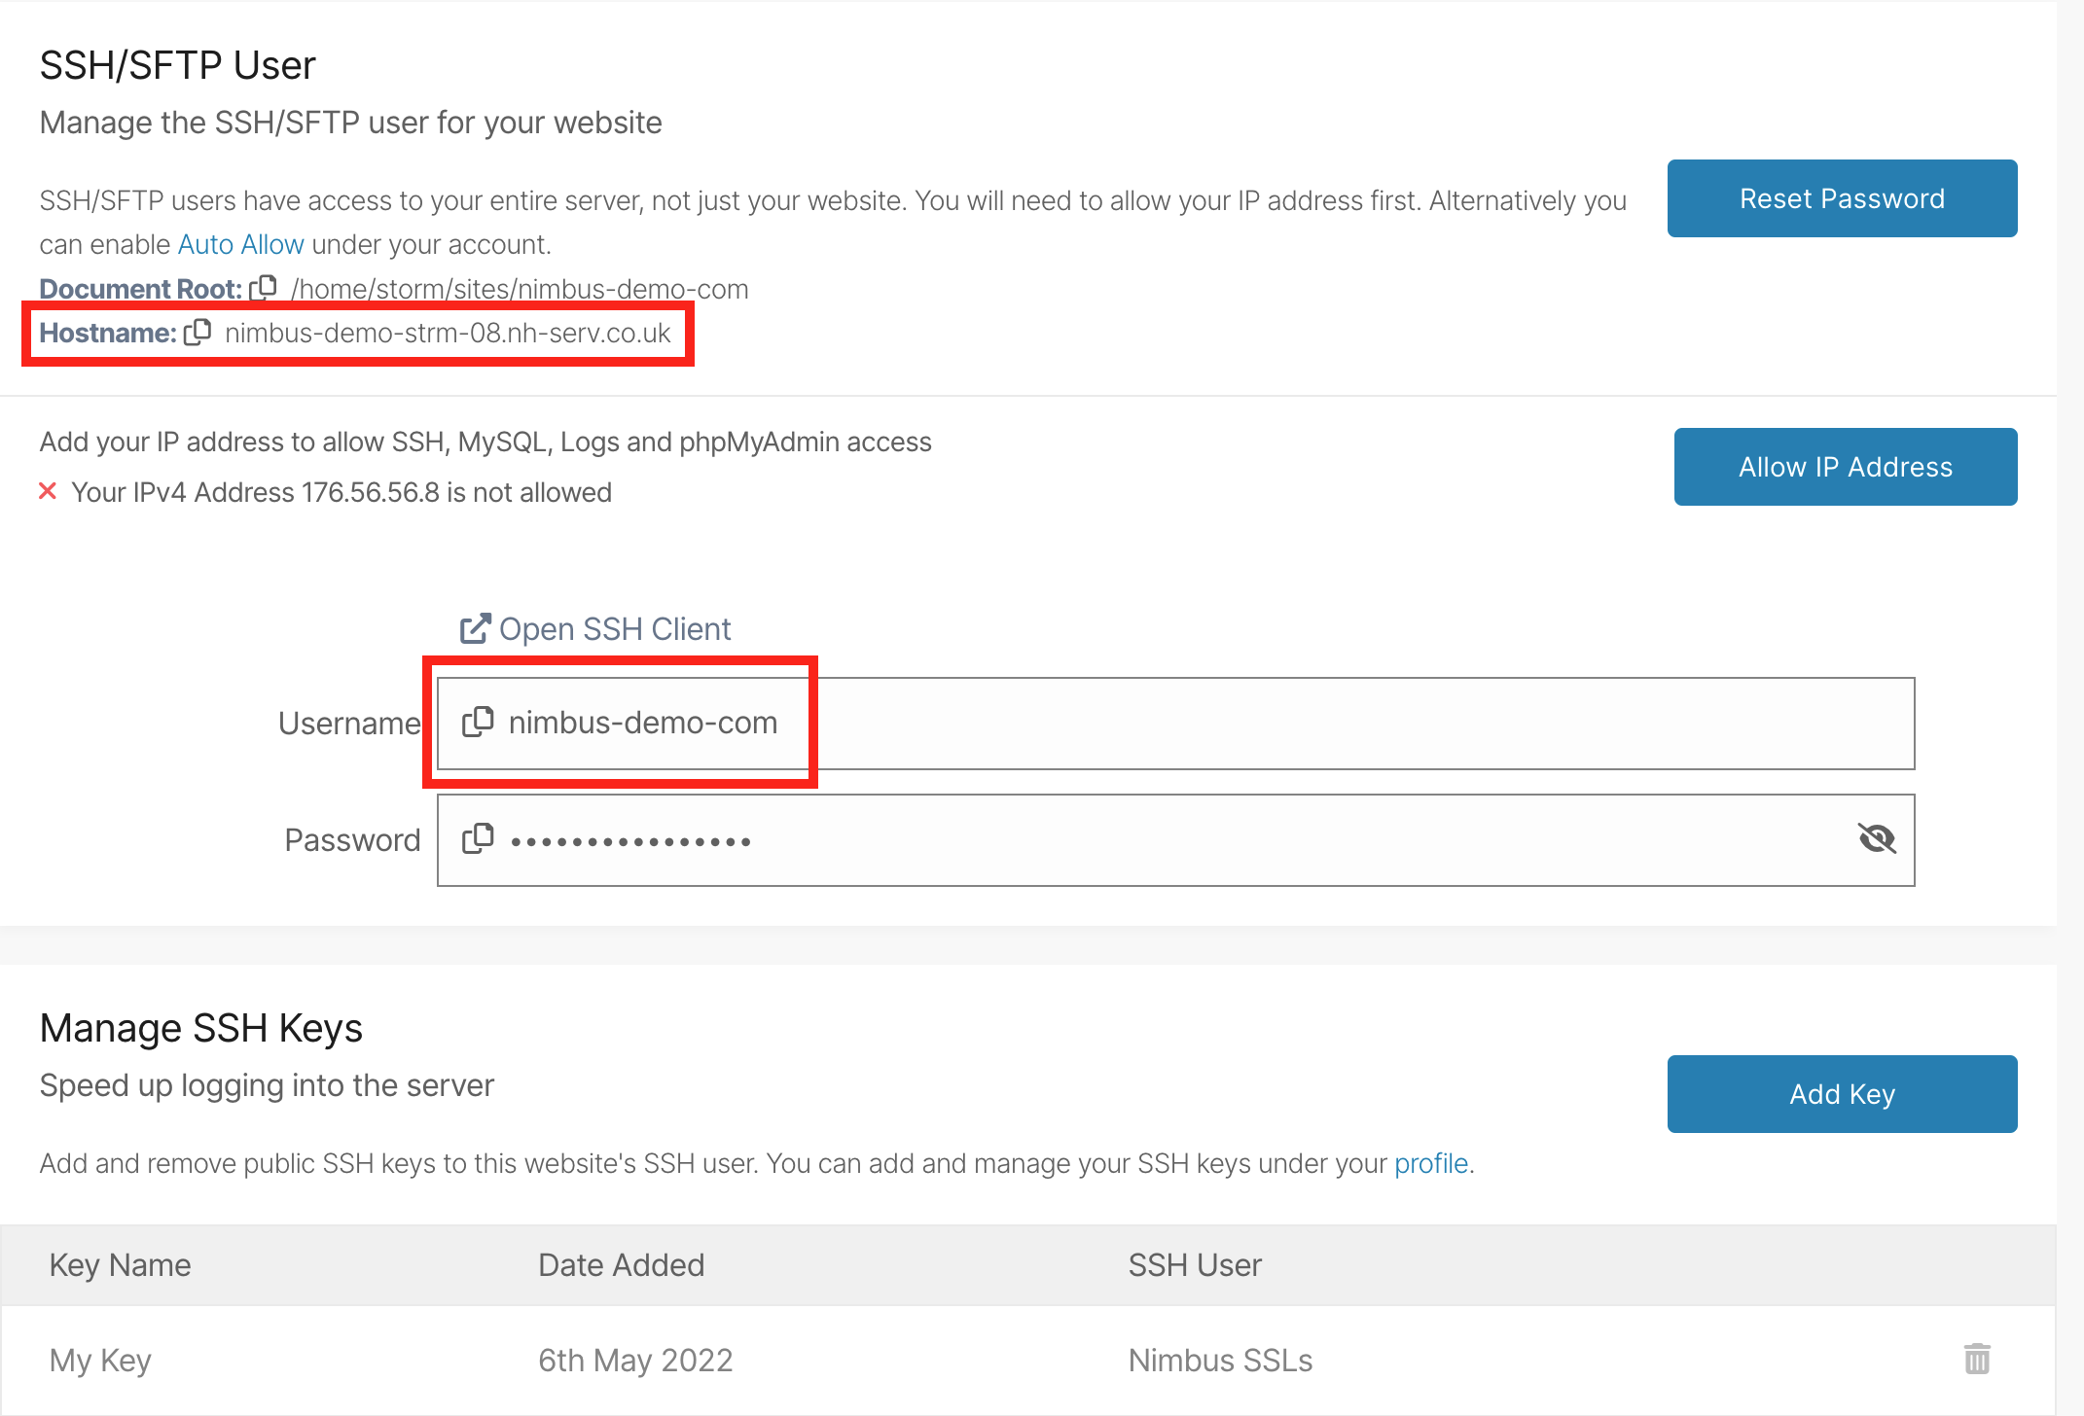
Task: Click the Add Key button
Action: (1841, 1094)
